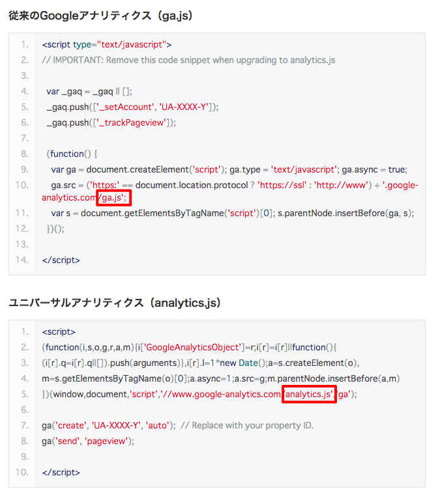The width and height of the screenshot is (438, 493).
Task: Click the line var _gaq = _gaq || [];
Action: click(89, 91)
